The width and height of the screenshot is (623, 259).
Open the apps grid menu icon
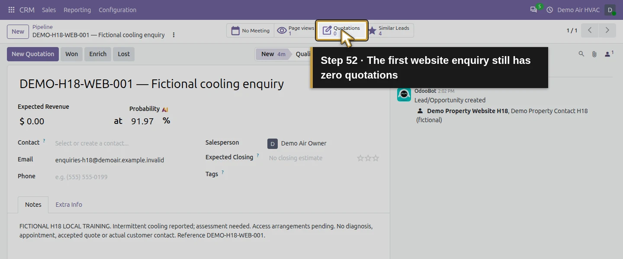[x=11, y=9]
